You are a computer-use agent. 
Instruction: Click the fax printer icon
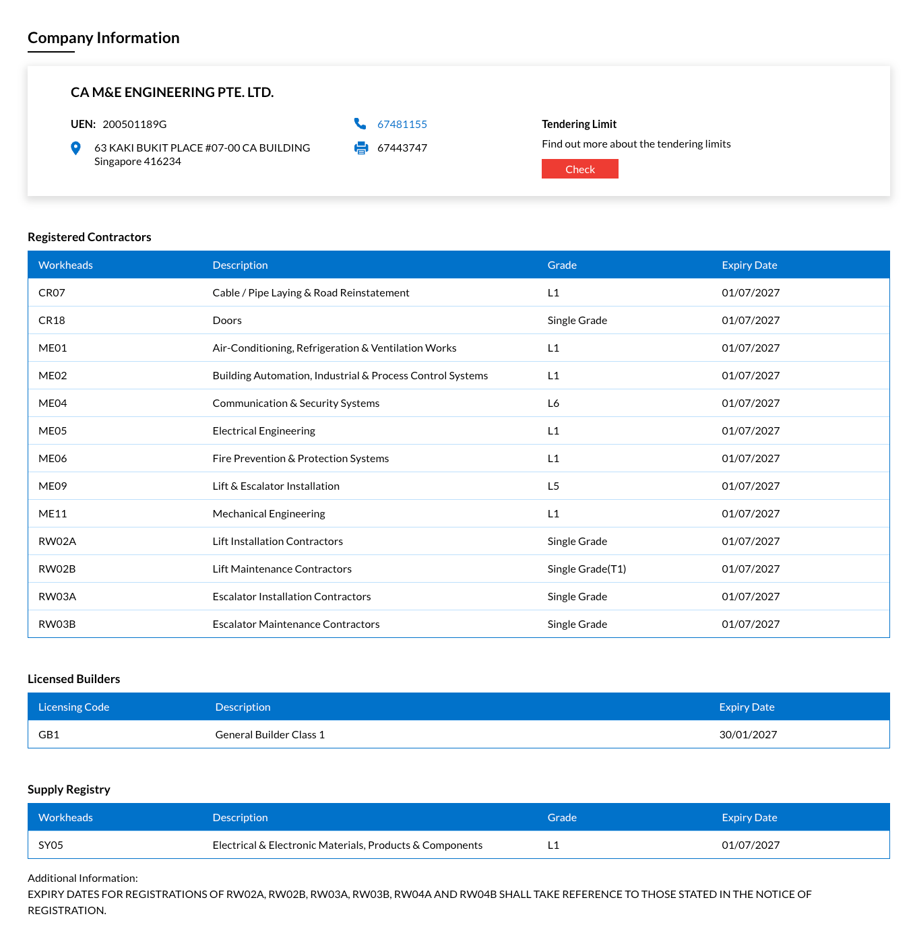pyautogui.click(x=361, y=148)
